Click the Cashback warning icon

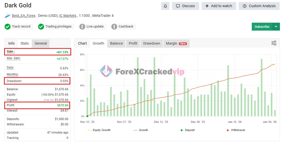coord(114,27)
